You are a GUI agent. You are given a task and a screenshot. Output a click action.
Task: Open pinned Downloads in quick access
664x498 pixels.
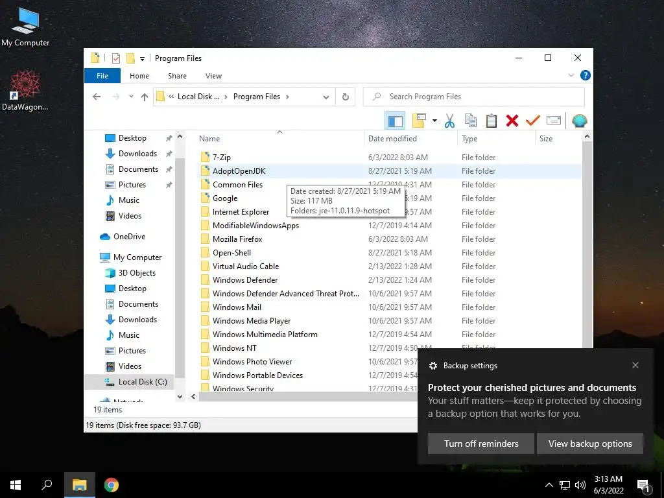click(137, 153)
